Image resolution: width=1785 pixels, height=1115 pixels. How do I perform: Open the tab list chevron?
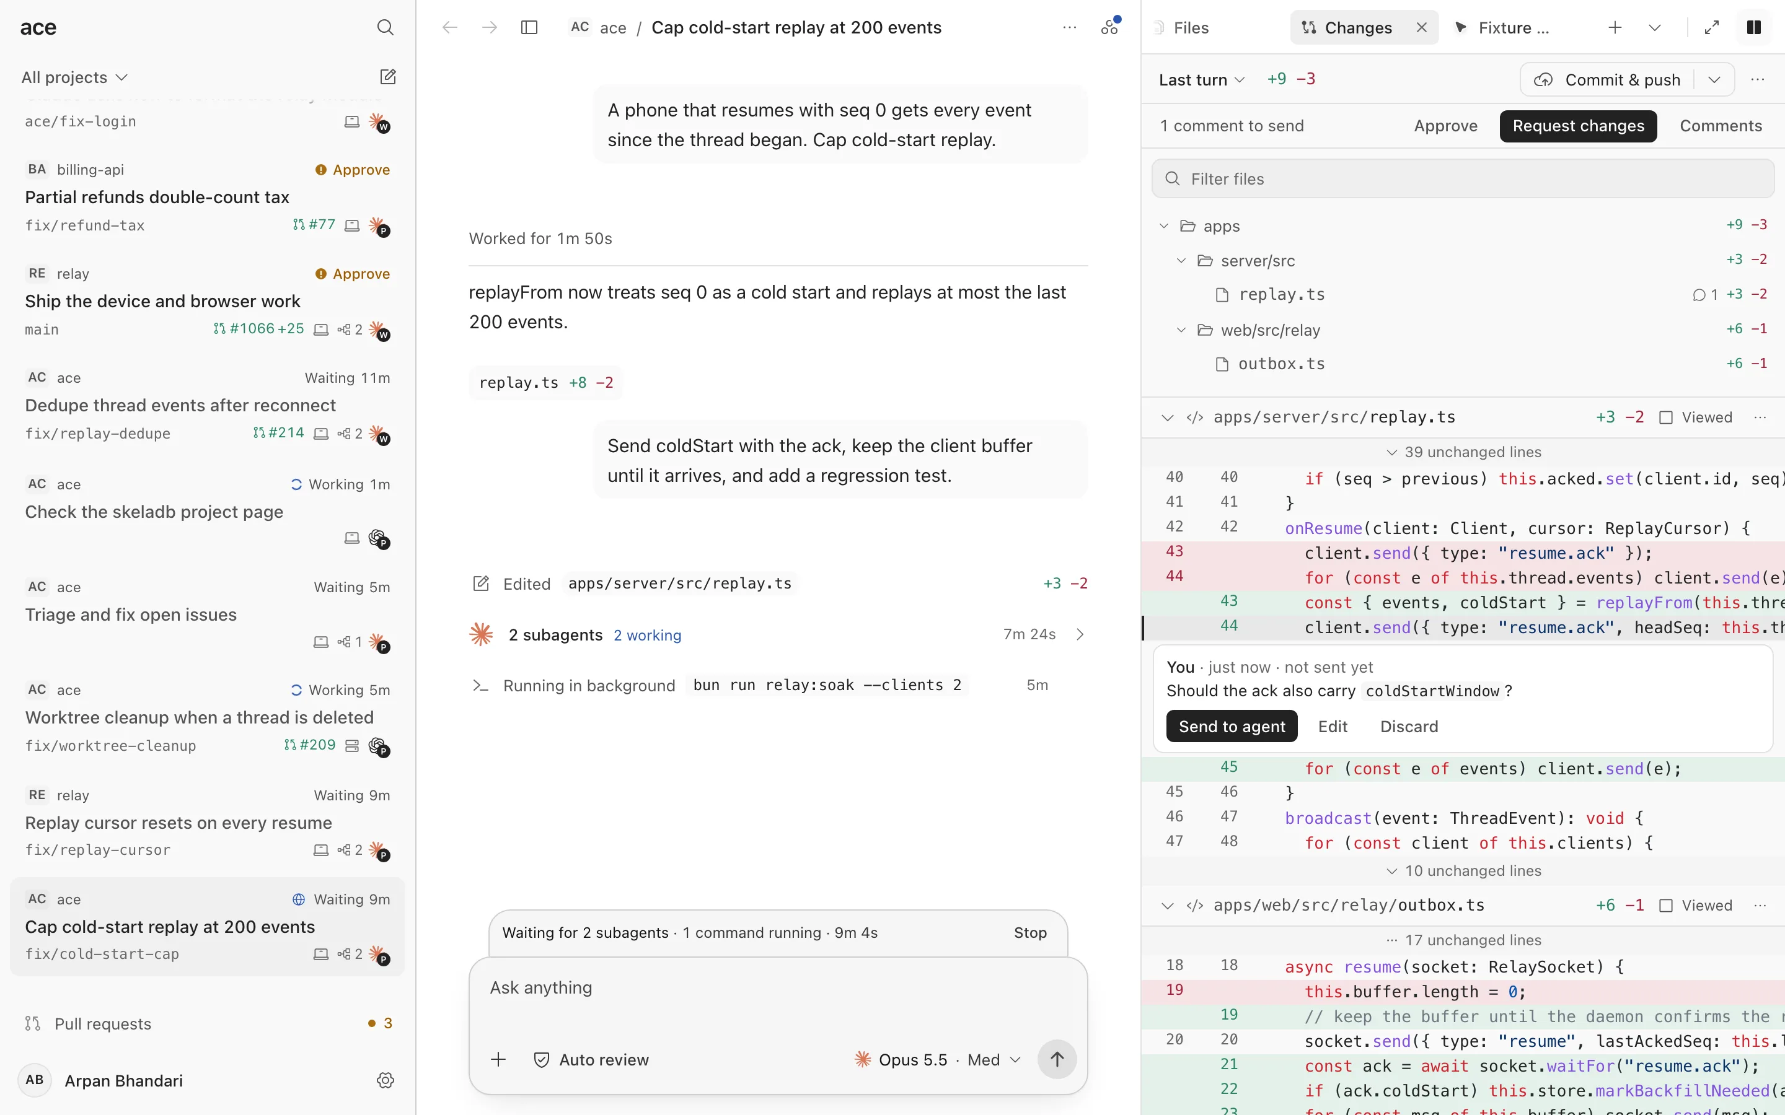click(1654, 28)
